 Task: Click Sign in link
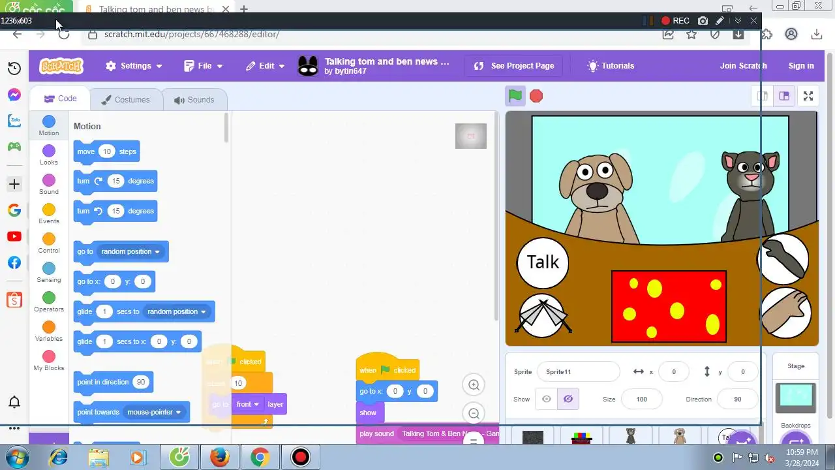coord(801,66)
